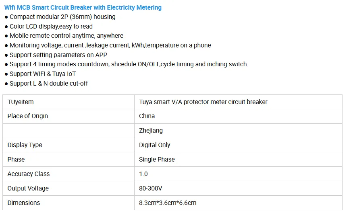Click the Zhejiang table cell

coord(151,131)
